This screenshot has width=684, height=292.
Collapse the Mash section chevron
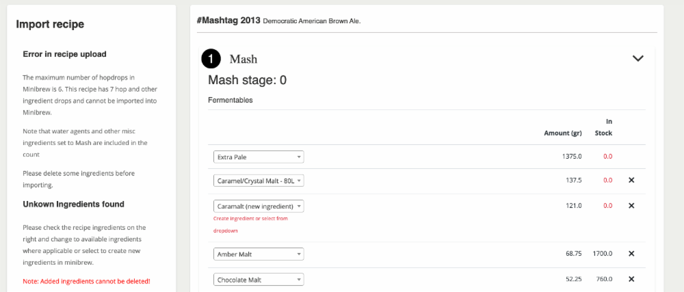(x=637, y=58)
